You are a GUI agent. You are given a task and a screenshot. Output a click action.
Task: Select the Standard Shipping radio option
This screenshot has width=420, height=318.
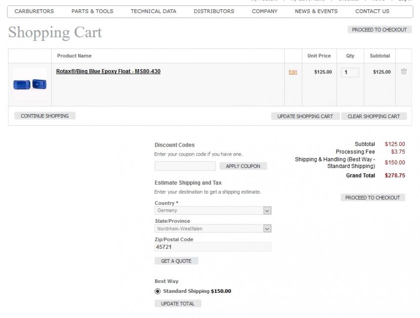(x=158, y=291)
